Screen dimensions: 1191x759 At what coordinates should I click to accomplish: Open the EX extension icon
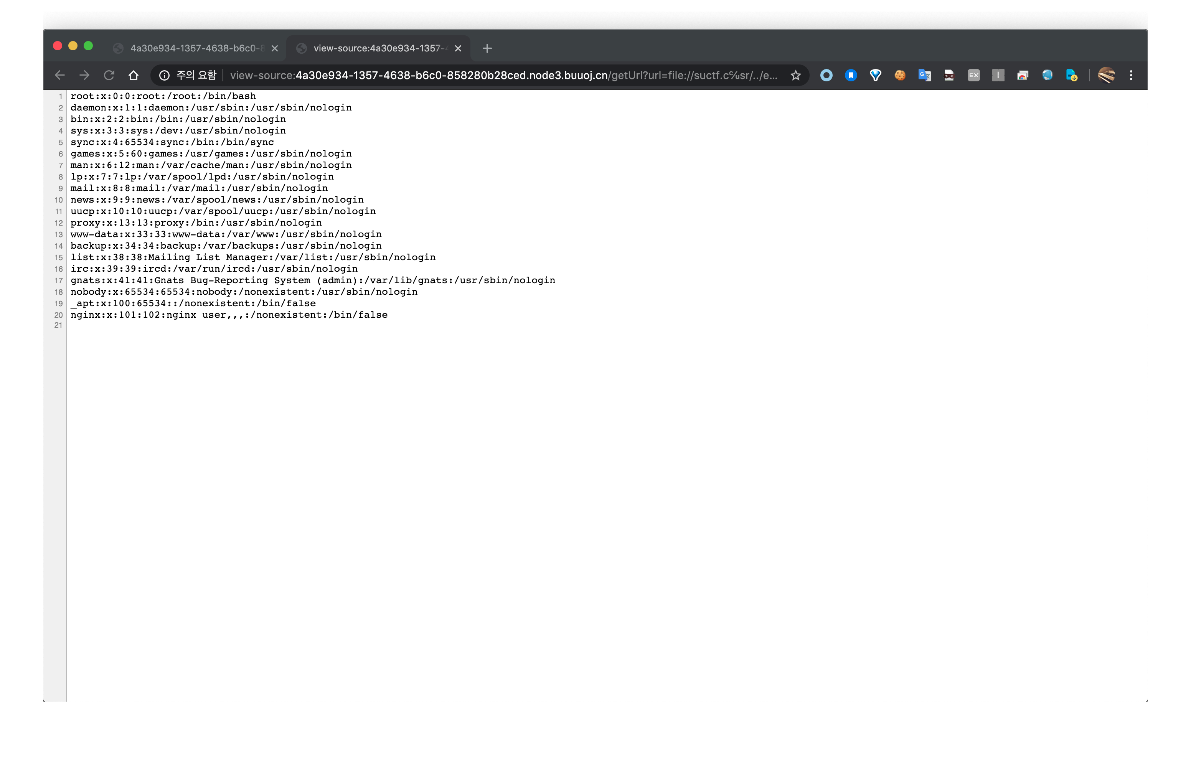[x=973, y=75]
